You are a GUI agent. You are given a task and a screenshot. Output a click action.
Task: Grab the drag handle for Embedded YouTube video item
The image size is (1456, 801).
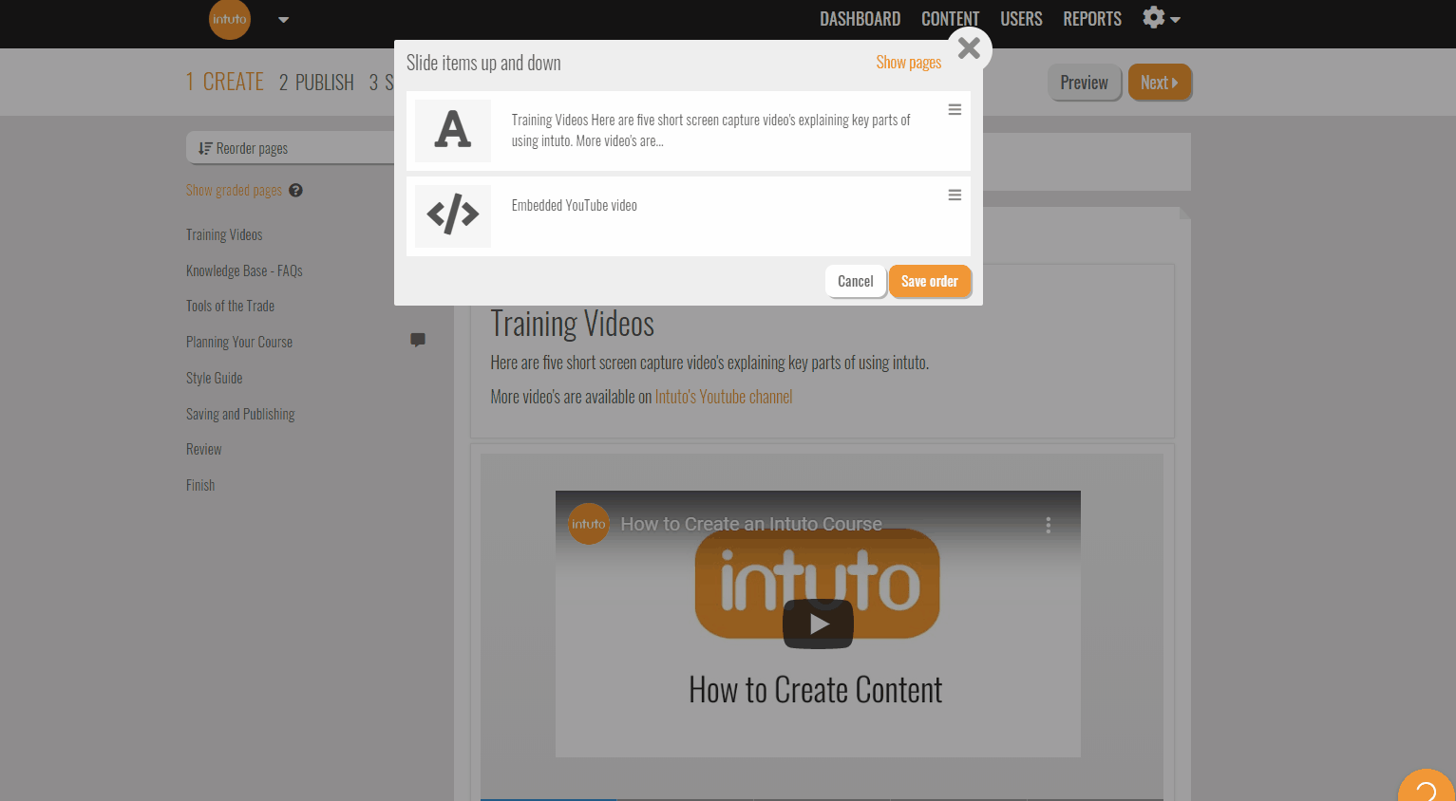(955, 196)
